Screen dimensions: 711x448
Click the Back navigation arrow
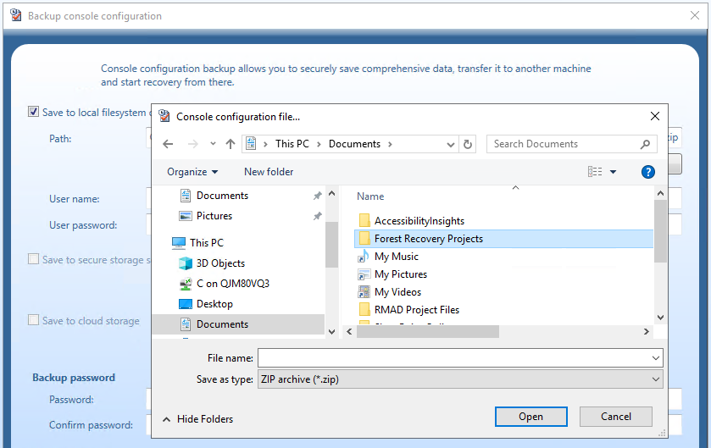click(x=168, y=144)
